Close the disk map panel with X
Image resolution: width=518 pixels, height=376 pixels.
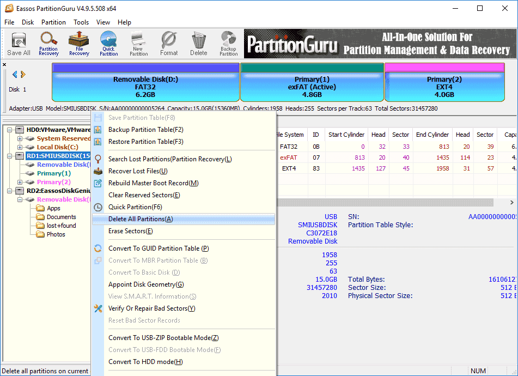(4, 64)
